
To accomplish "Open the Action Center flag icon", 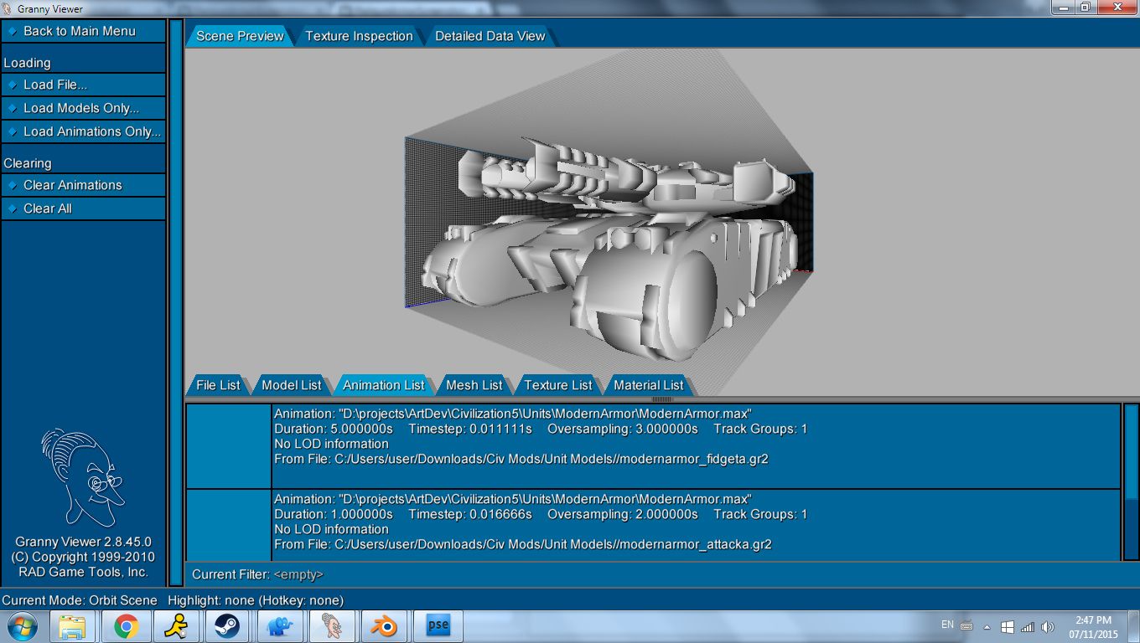I will pos(1008,626).
